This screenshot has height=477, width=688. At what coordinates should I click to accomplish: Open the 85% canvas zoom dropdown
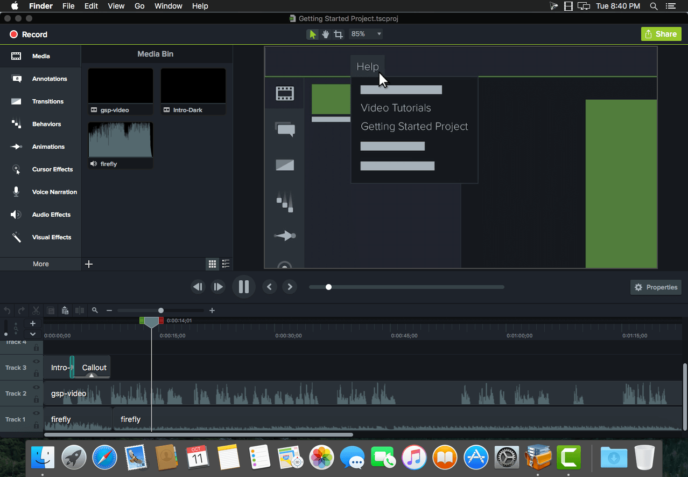click(366, 34)
